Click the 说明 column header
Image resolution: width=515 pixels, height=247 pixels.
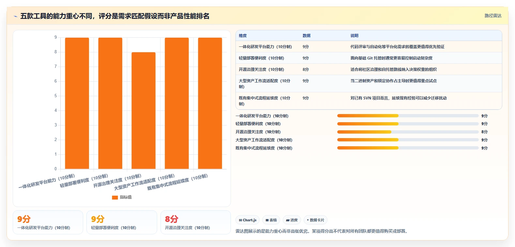(355, 36)
